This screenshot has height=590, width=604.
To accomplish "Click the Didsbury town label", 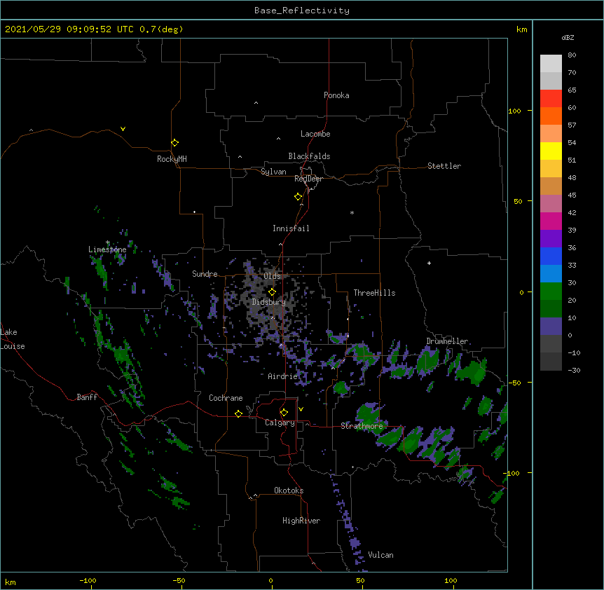I will [x=269, y=302].
